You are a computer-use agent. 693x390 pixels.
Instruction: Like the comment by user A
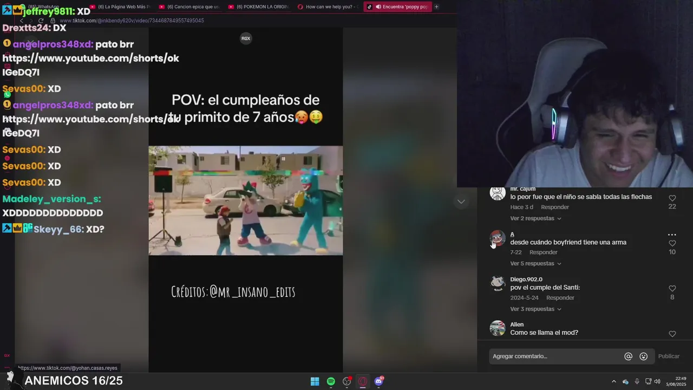pos(672,243)
